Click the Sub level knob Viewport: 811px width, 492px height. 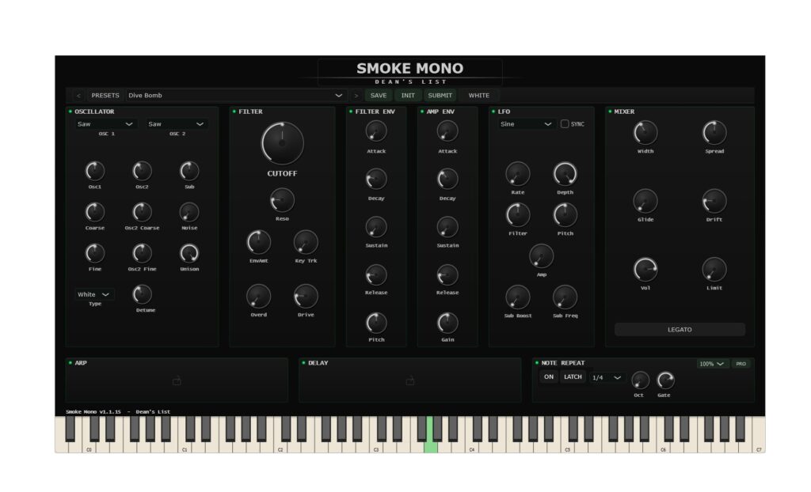(189, 171)
